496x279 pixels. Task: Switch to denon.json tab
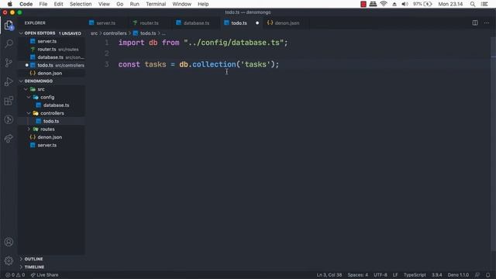click(x=286, y=22)
